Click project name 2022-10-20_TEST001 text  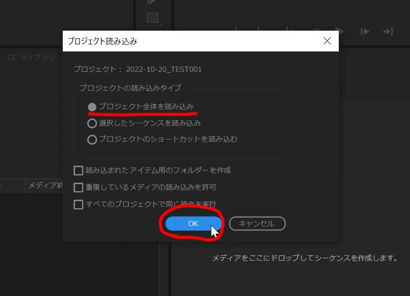pos(164,69)
